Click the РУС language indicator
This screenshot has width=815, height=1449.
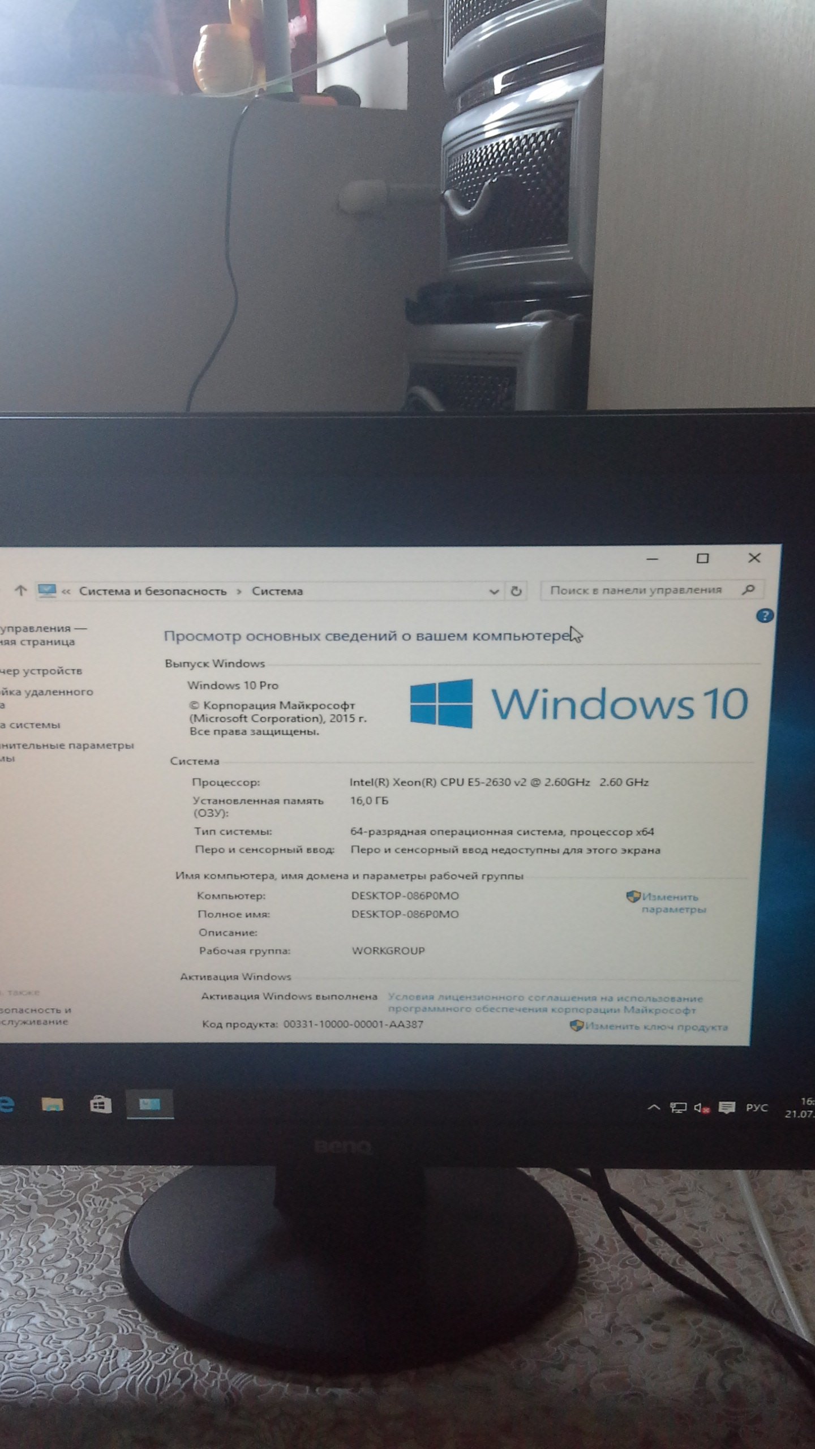[756, 1107]
